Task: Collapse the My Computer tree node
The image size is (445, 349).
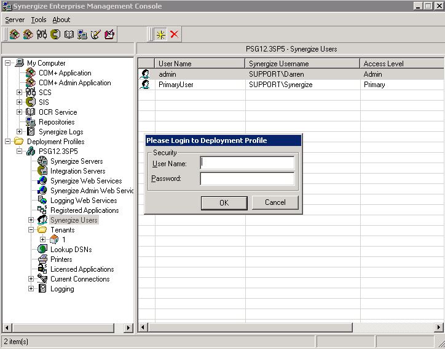Action: [x=7, y=63]
